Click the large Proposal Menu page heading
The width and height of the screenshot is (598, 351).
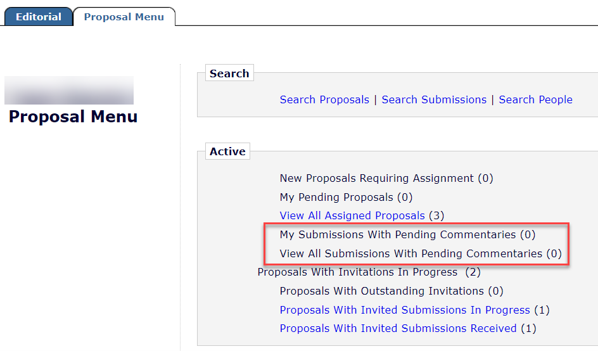coord(73,117)
